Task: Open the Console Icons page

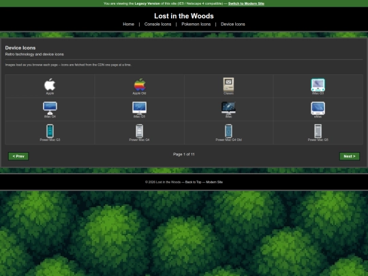Action: coord(157,24)
